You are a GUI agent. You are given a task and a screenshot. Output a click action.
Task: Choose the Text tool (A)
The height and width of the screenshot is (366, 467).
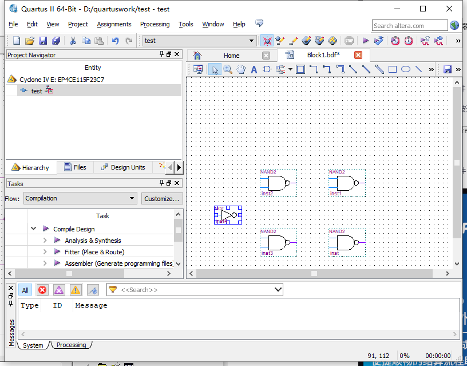pyautogui.click(x=254, y=69)
